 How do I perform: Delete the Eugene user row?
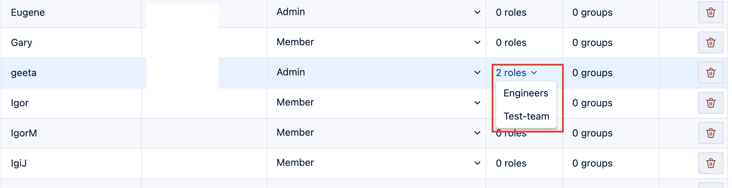(711, 13)
